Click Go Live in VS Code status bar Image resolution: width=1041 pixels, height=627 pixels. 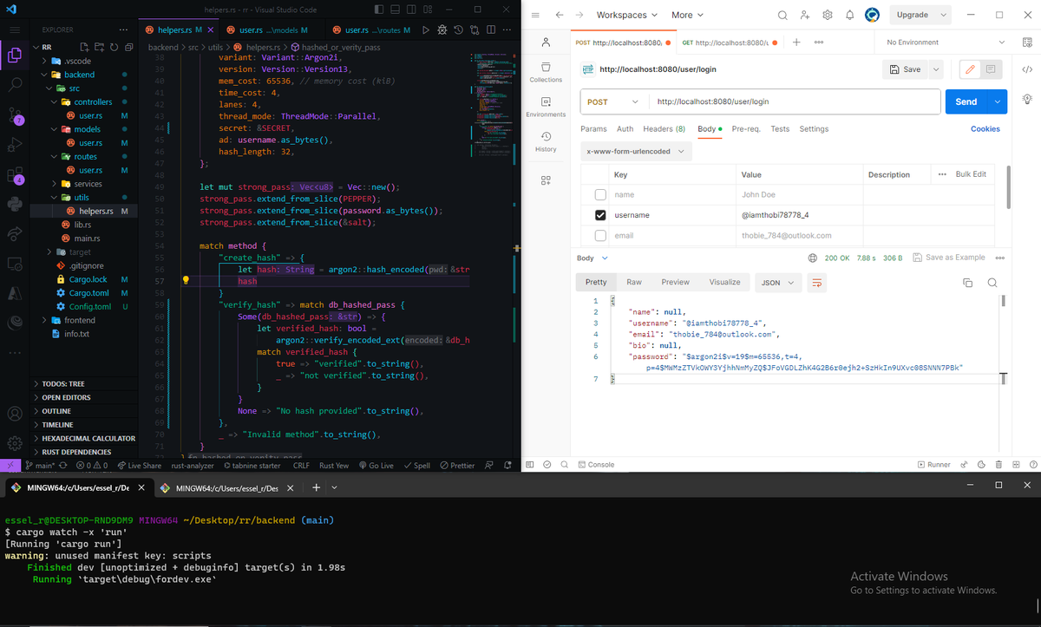click(376, 465)
